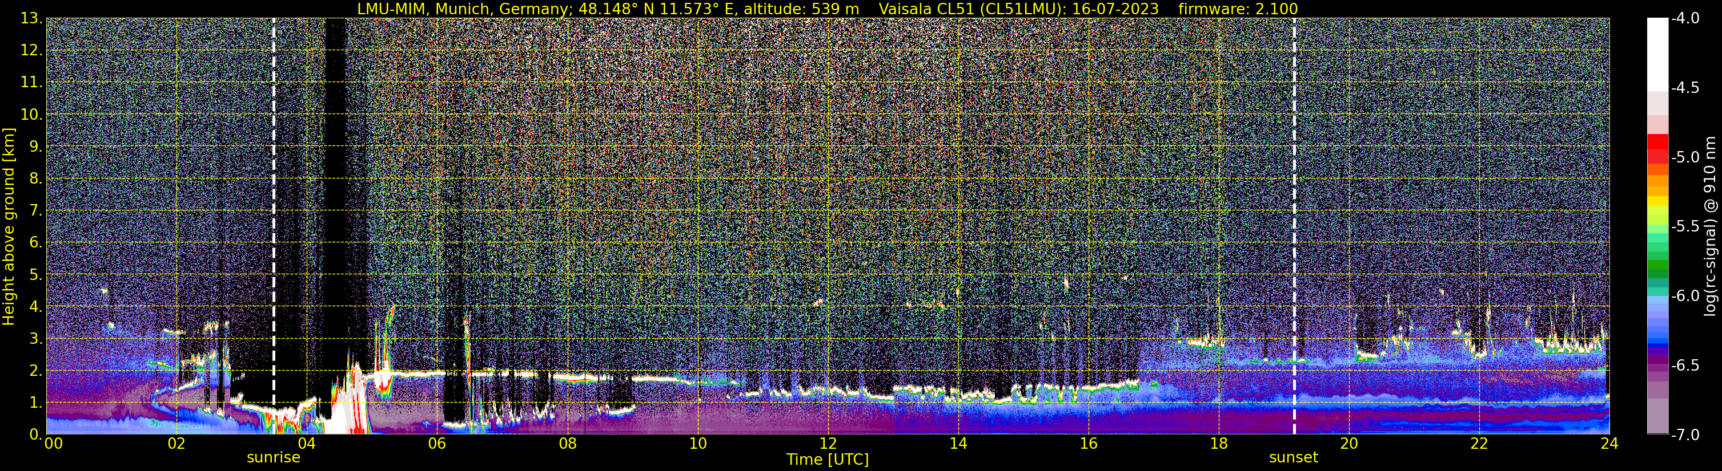Click the '22' time axis tick label
This screenshot has height=471, width=1722.
coord(1479,444)
